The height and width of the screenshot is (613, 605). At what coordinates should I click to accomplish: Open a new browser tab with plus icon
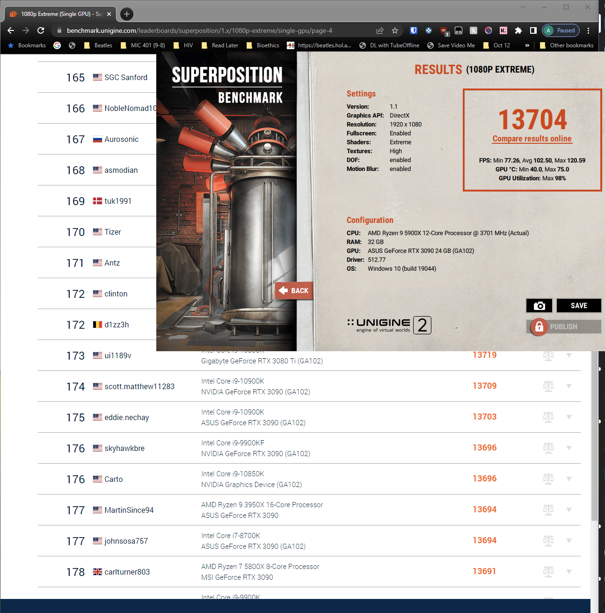(126, 14)
